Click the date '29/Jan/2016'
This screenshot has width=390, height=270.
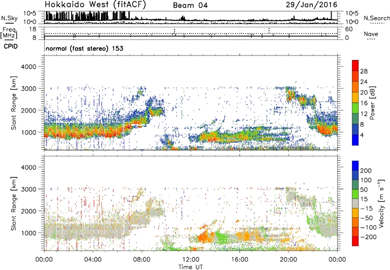pyautogui.click(x=312, y=5)
